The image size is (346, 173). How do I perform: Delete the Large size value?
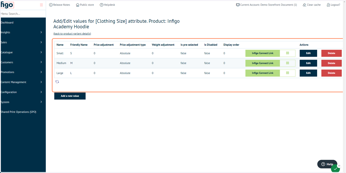click(332, 73)
